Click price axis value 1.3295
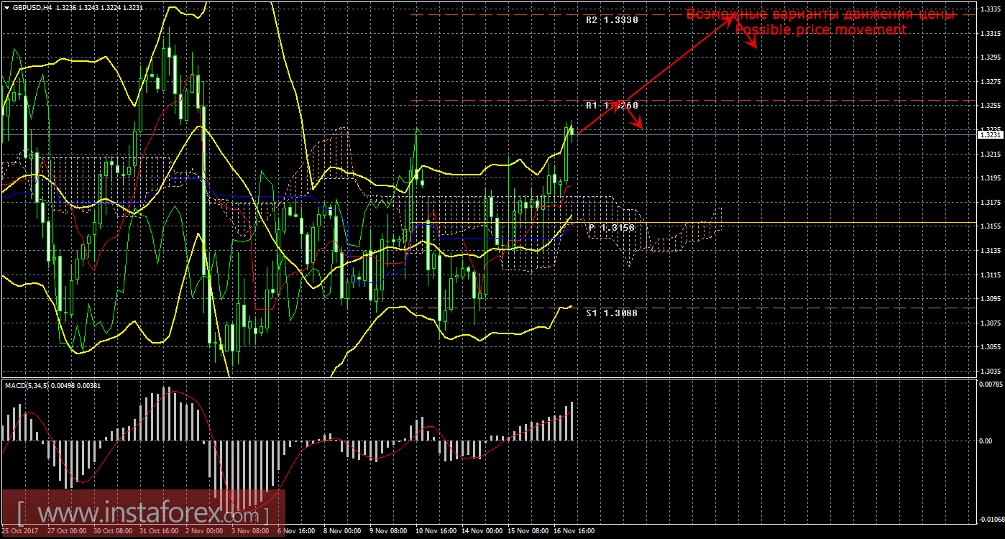 (989, 57)
